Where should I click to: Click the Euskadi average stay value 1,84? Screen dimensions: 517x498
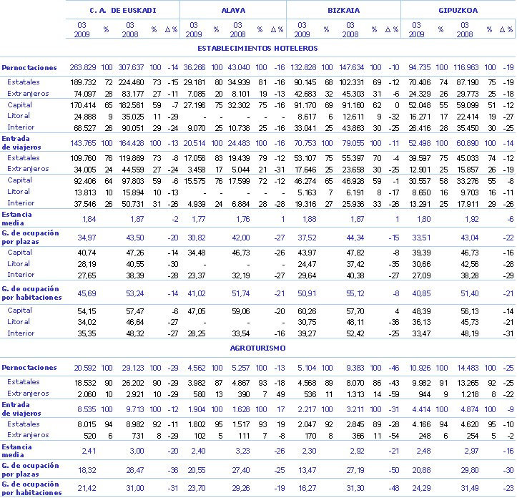(x=89, y=219)
